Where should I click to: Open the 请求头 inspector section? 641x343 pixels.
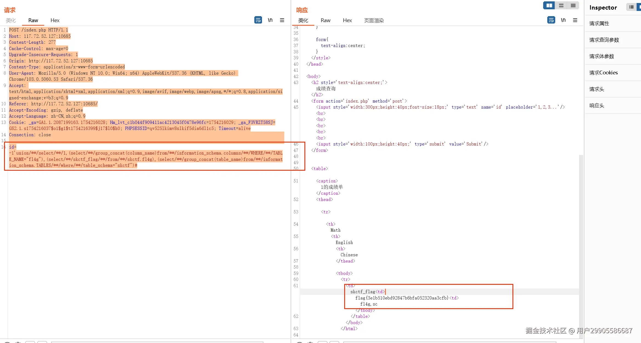point(597,89)
